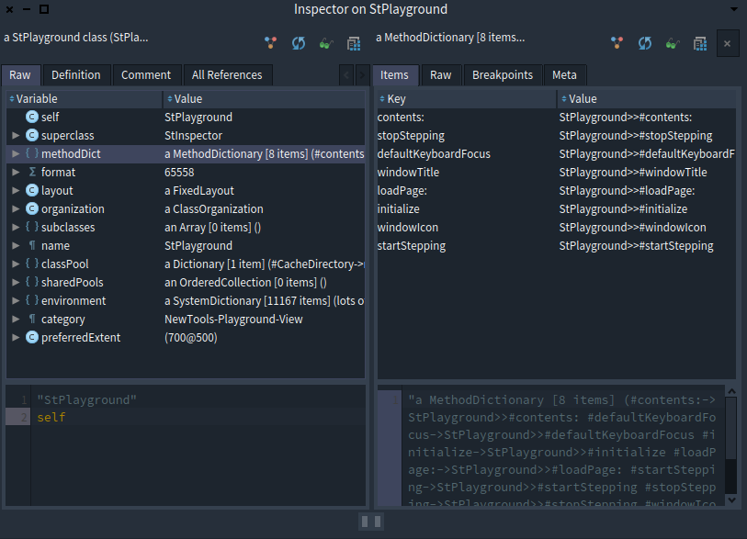Click the pilcrow icon beside category
The height and width of the screenshot is (539, 747).
tap(32, 319)
